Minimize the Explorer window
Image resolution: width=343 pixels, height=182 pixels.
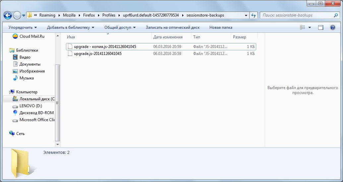pyautogui.click(x=312, y=3)
